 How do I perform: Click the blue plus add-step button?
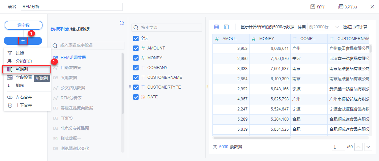click(x=23, y=41)
